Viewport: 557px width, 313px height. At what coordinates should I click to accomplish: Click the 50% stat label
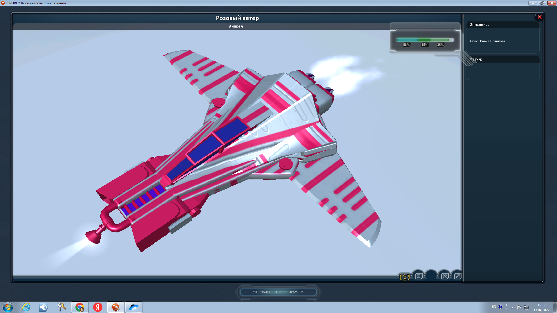406,45
